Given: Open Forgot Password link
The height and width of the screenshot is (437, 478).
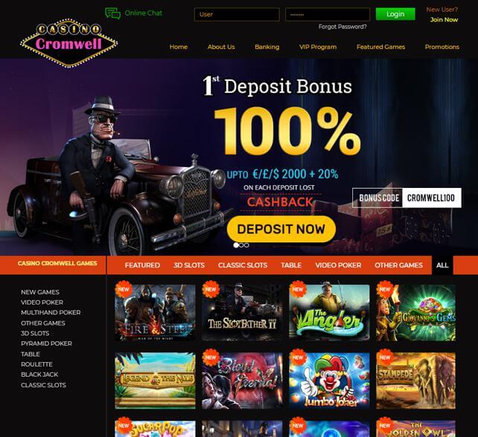Looking at the screenshot, I should [342, 27].
